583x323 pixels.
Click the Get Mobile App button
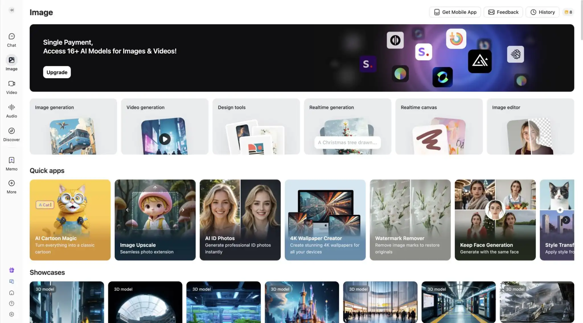[455, 12]
